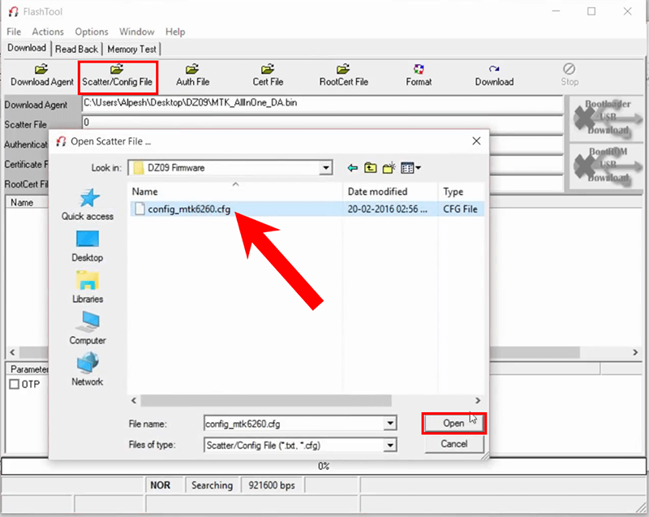
Task: Click the Searching status bar entry
Action: coord(213,485)
